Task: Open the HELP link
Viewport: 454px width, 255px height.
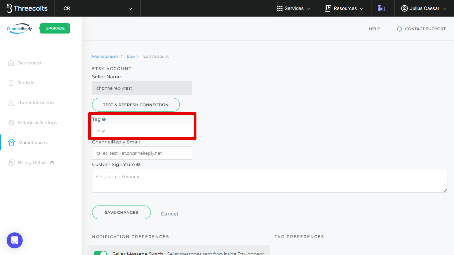Action: [374, 29]
